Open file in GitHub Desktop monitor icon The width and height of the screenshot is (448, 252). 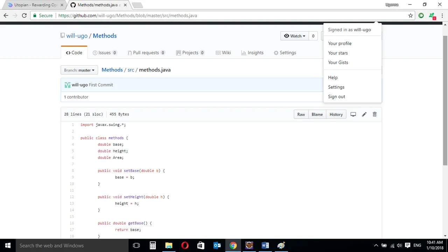click(353, 114)
